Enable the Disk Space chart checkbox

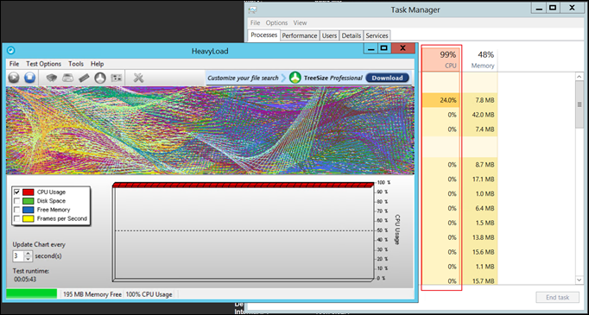[x=17, y=201]
